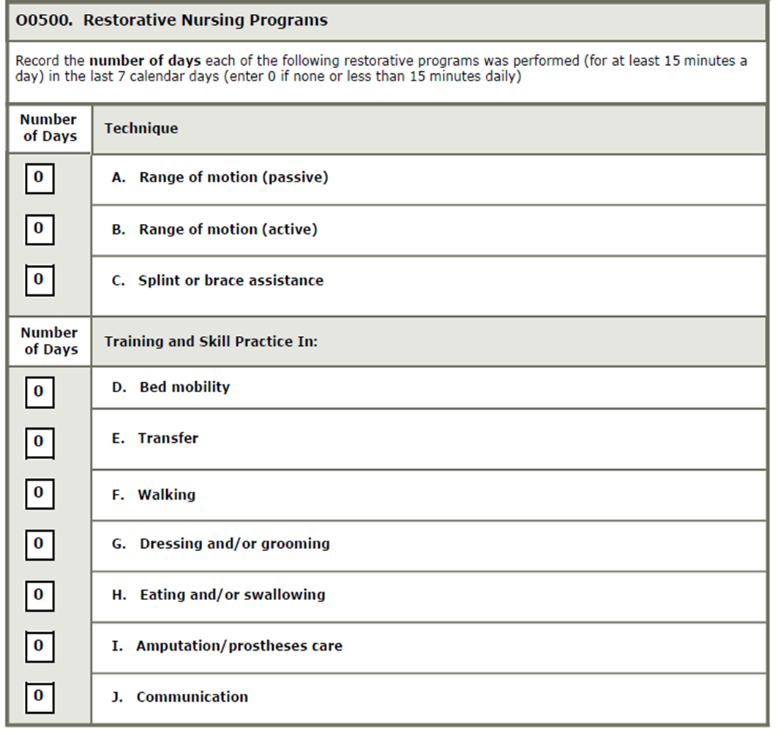Click the Range of motion (passive) label
The width and height of the screenshot is (778, 734).
(233, 178)
